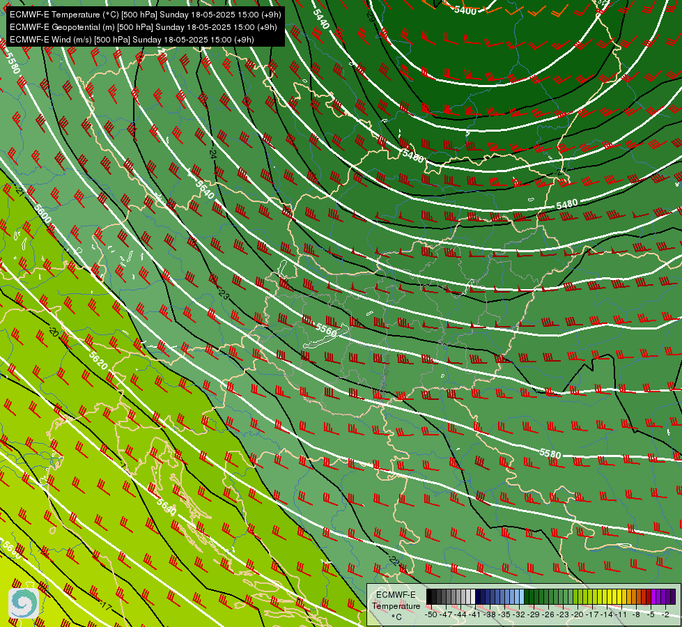This screenshot has height=627, width=682.
Task: Click the 5400 geopotential contour label
Action: [465, 10]
